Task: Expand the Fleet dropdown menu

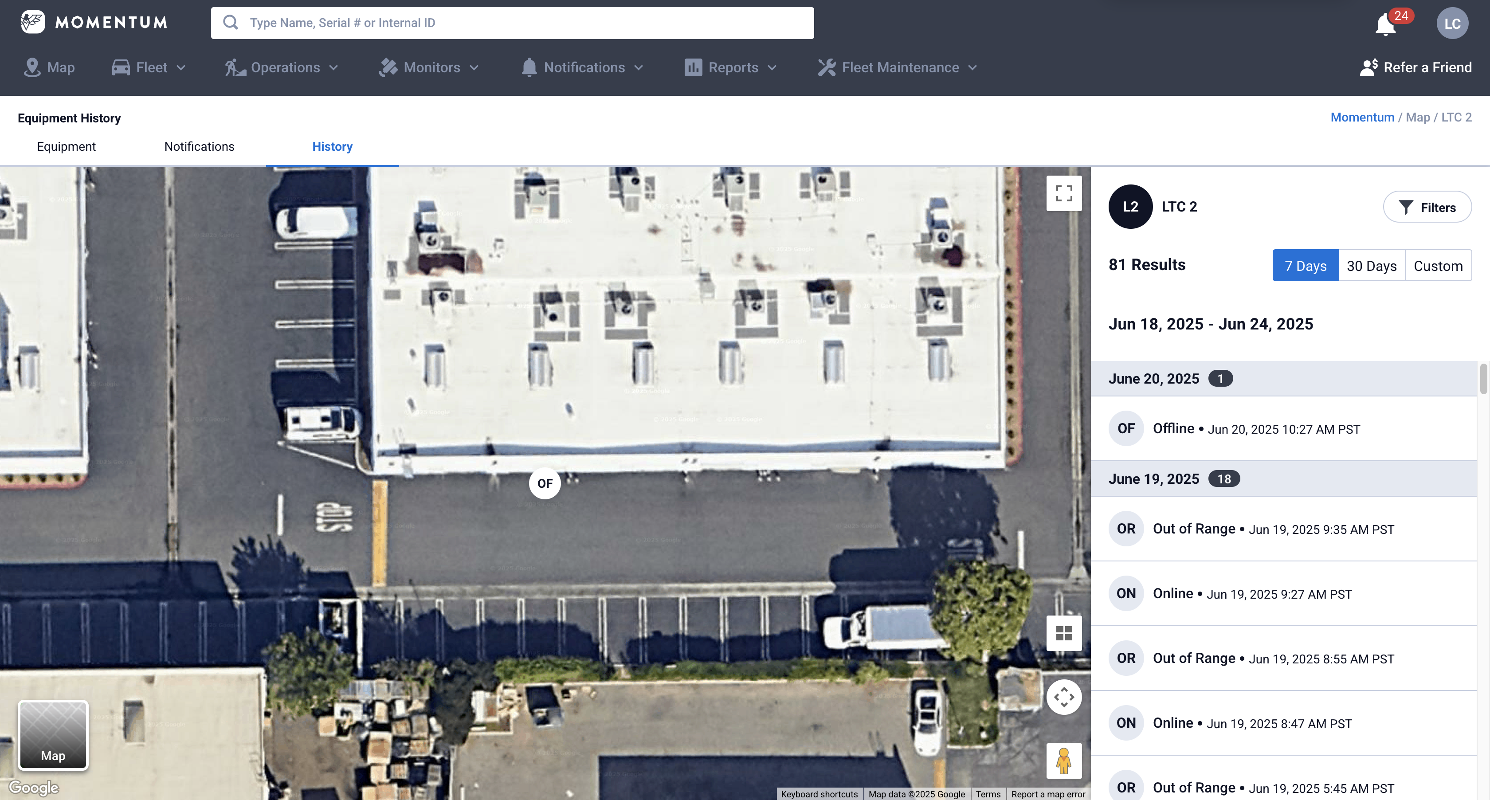Action: point(149,68)
